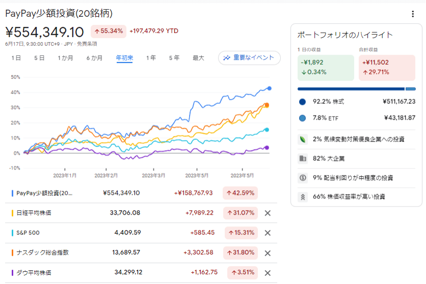Select the 最大 time range

tap(198, 58)
